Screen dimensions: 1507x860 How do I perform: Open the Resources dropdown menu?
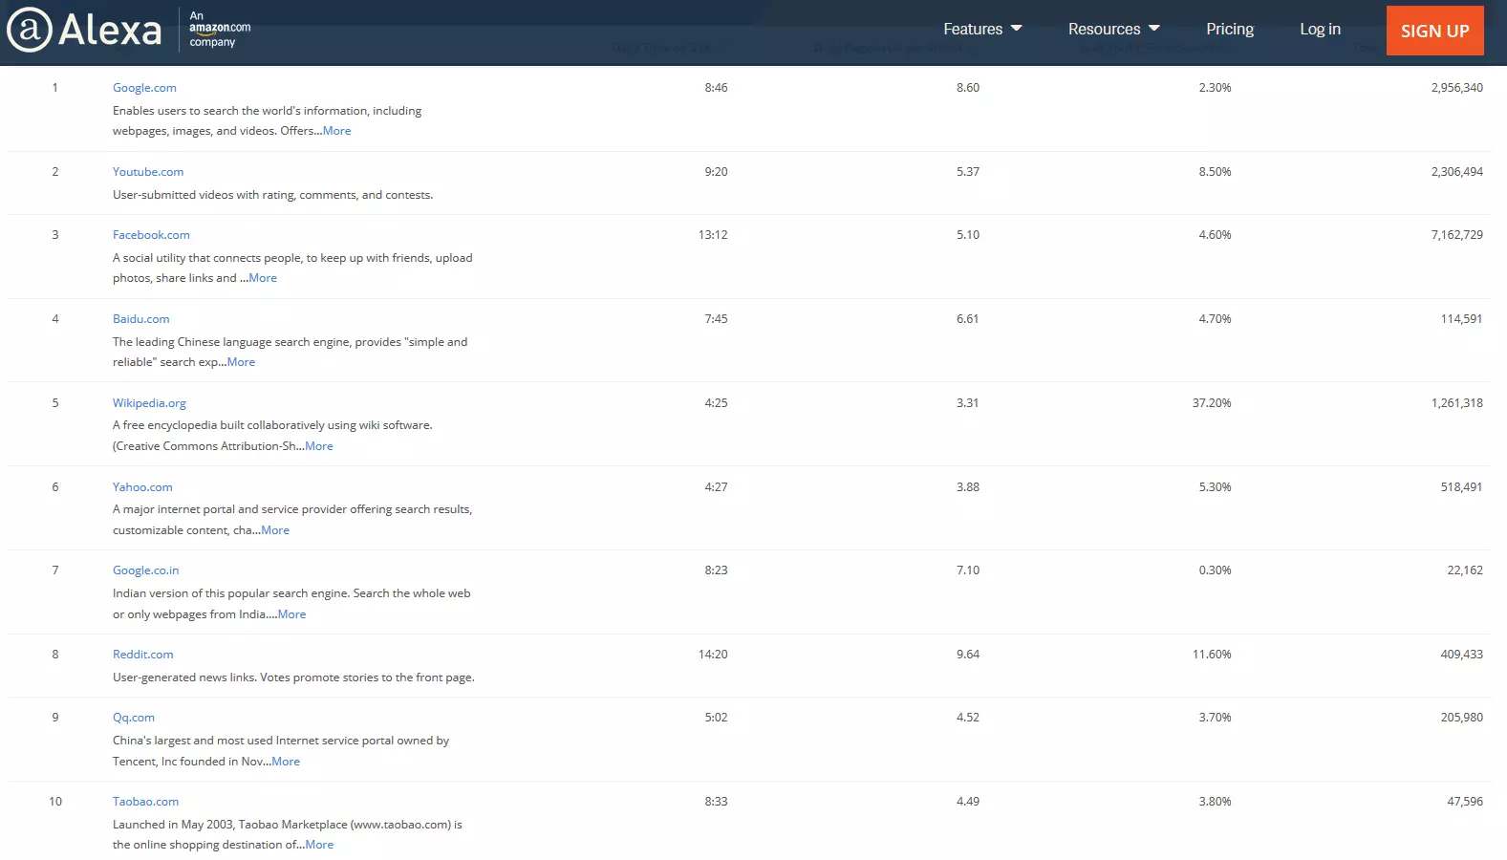click(1113, 29)
